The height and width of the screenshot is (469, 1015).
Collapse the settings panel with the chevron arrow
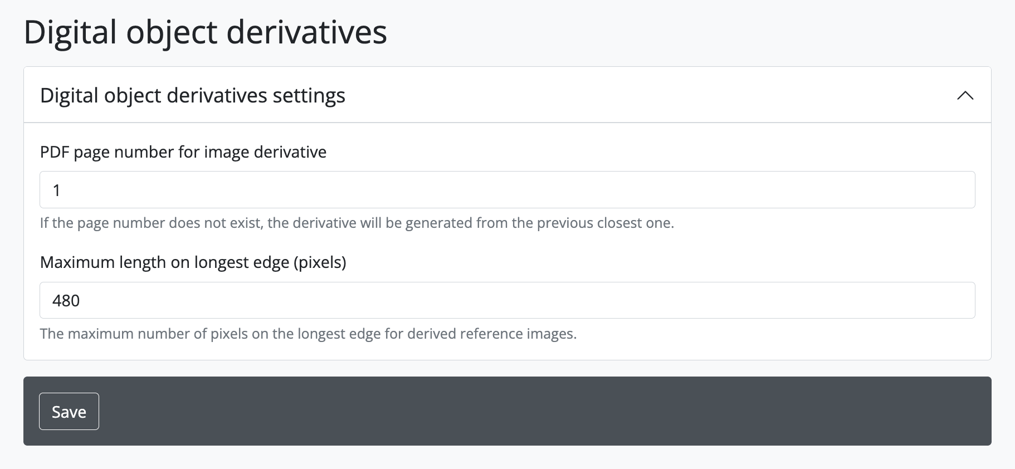965,95
